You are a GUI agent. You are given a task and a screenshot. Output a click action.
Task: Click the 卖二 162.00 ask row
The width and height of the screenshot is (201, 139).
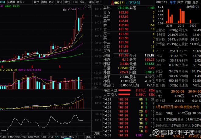[129, 25]
